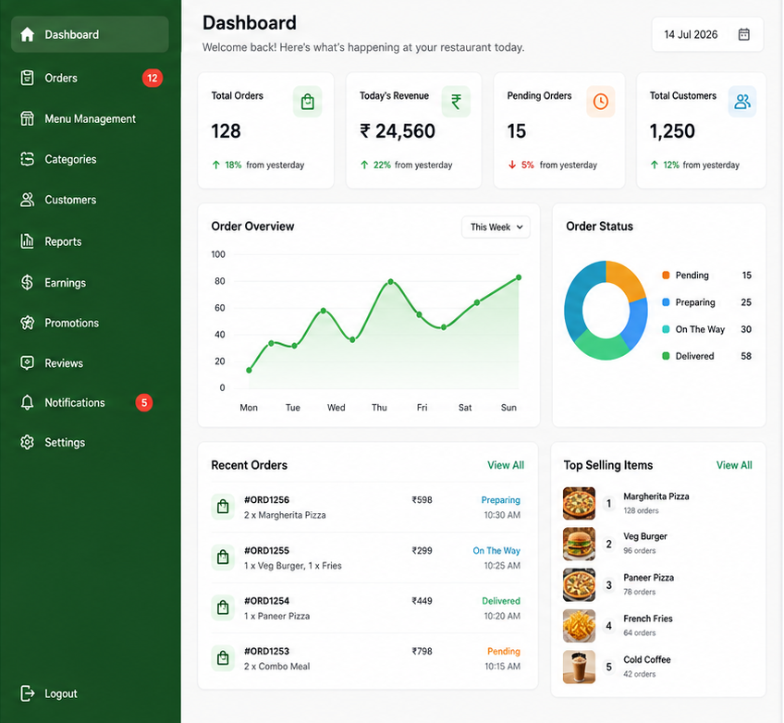784x723 pixels.
Task: Click order number #ORD1255
Action: click(x=266, y=550)
